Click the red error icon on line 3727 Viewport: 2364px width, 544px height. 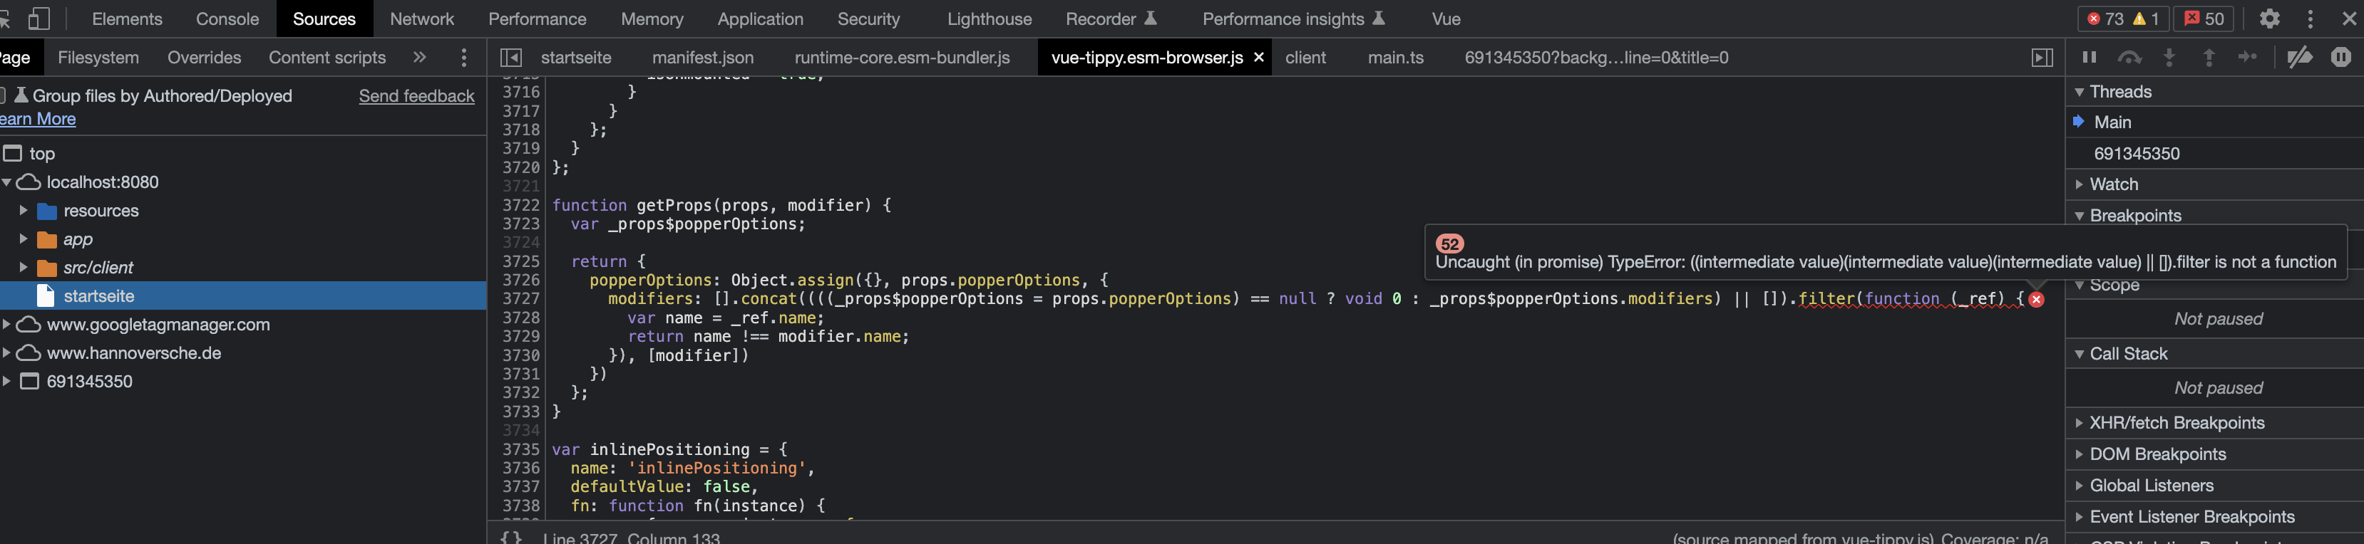point(2035,300)
